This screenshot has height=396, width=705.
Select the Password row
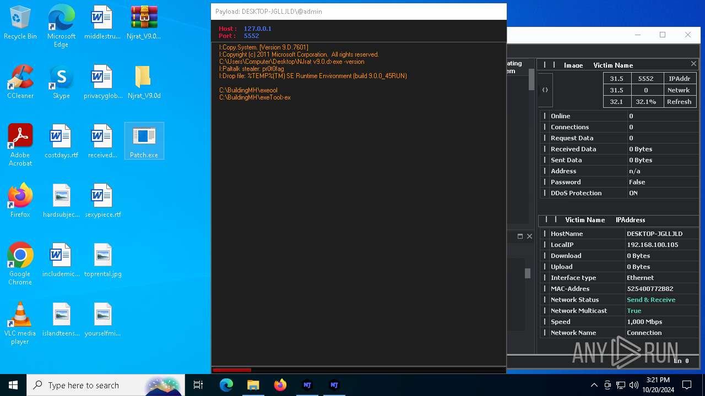[x=619, y=182]
